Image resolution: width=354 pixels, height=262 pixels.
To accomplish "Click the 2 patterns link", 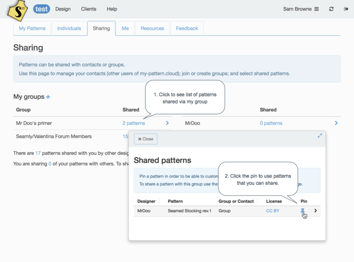I will [x=134, y=123].
